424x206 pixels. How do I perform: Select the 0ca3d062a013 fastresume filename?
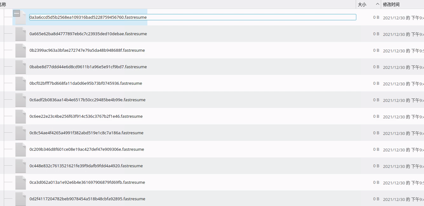click(87, 182)
